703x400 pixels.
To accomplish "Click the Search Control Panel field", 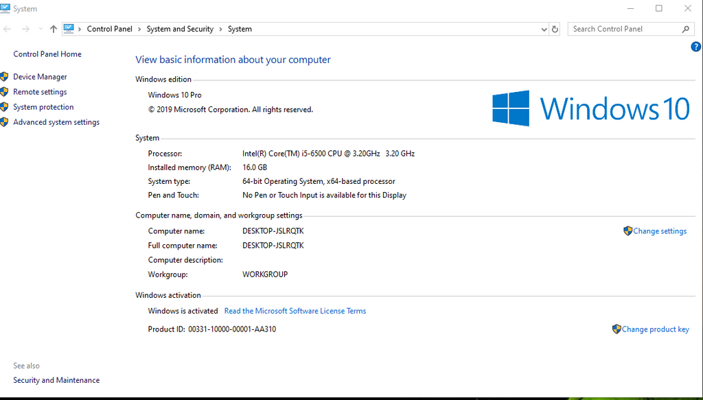I will 623,29.
